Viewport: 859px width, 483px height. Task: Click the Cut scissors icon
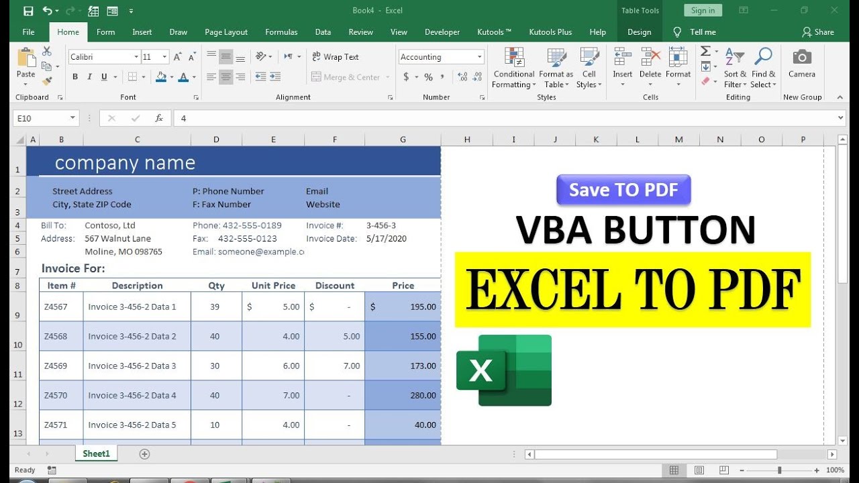tap(46, 51)
